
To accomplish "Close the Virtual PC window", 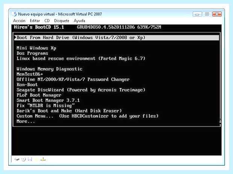I will 217,14.
